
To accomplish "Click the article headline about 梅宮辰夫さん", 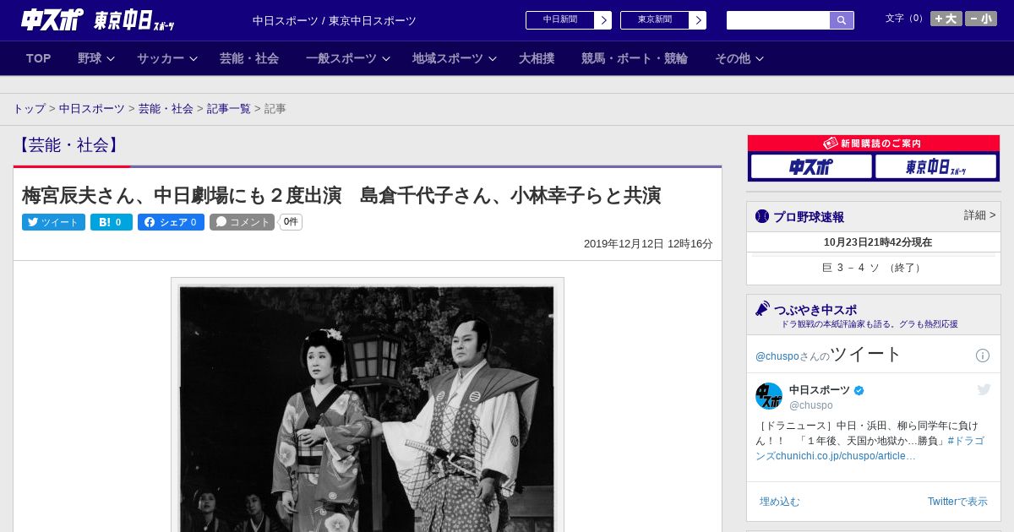I will tap(341, 196).
